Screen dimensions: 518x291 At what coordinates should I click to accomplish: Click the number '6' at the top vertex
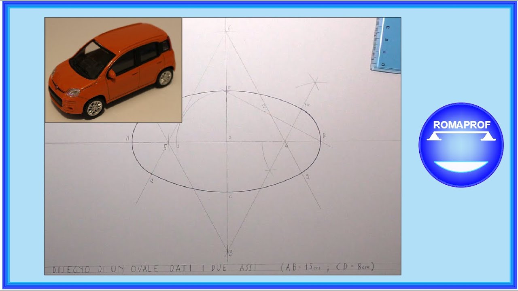pos(229,28)
